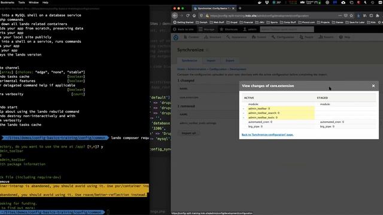Click the tracking protection shield icon
This screenshot has width=383, height=215.
(x=201, y=16)
